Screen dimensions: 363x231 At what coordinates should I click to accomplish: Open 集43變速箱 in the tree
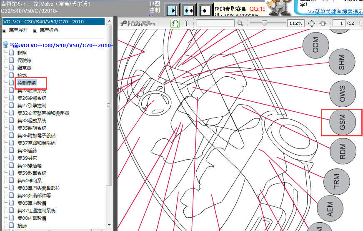point(30,166)
